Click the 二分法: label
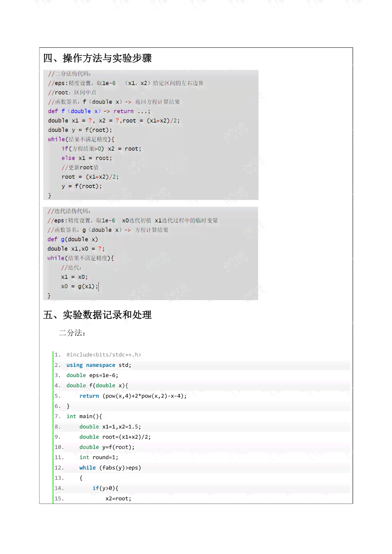 pyautogui.click(x=72, y=333)
